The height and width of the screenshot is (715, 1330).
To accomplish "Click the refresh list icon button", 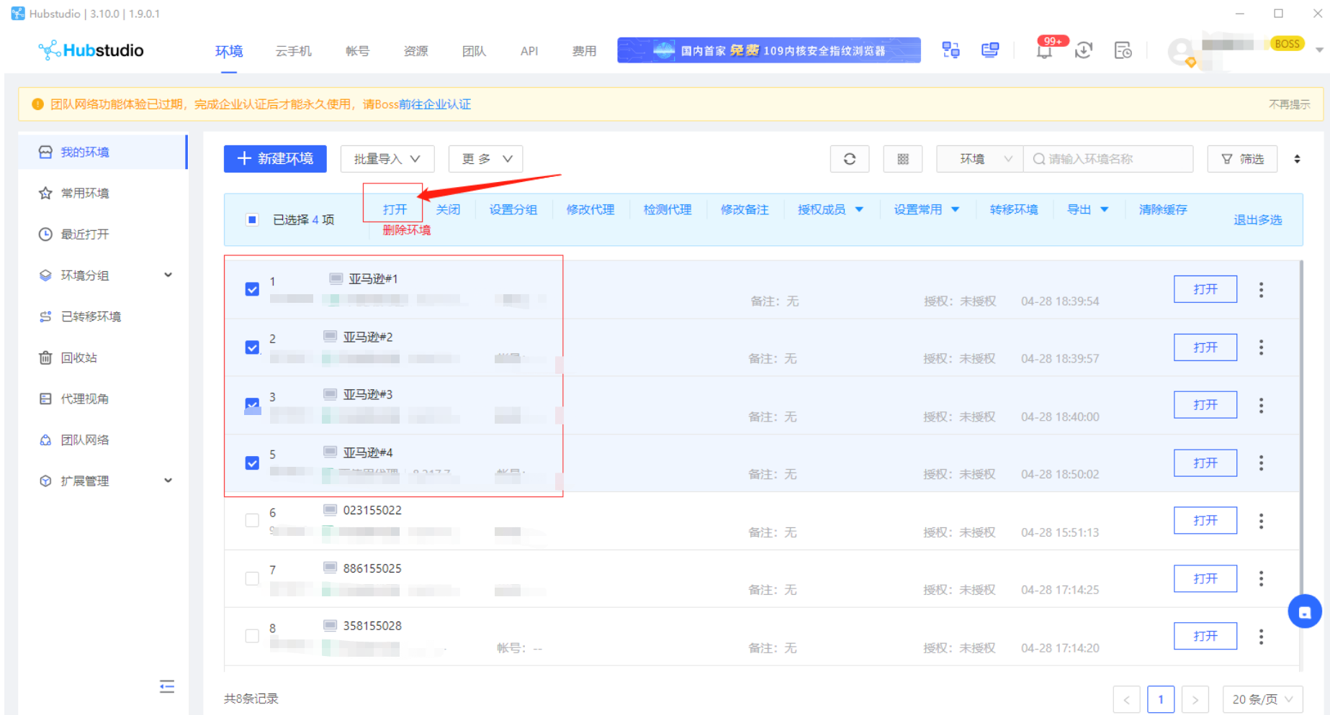I will 850,159.
